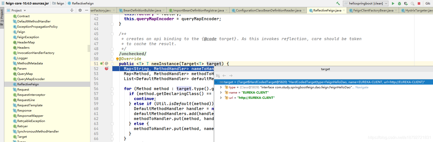The height and width of the screenshot is (142, 433).
Task: Select ExceptionPropagationPolicy in project tree
Action: tap(37, 27)
